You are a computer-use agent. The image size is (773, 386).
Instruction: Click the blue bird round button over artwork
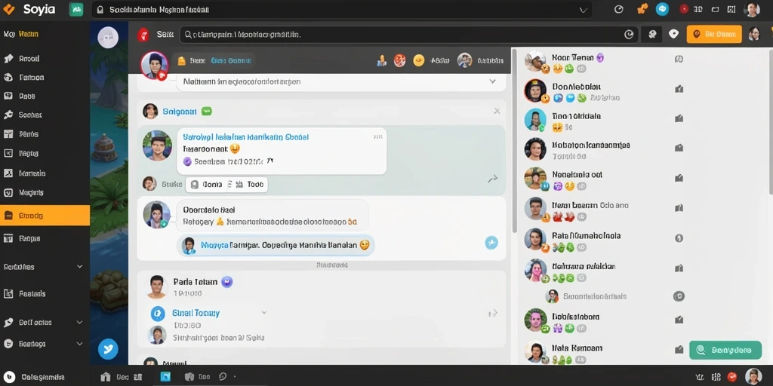pos(108,349)
